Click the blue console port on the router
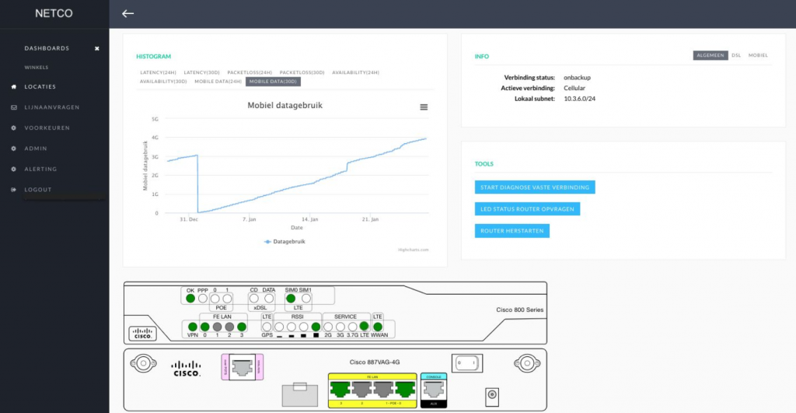Screen dimensions: 796x413 [434, 390]
